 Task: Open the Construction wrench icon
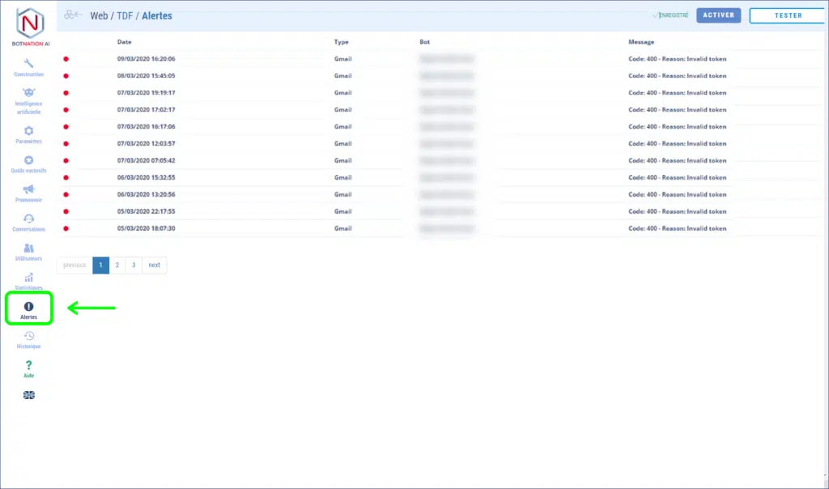pyautogui.click(x=29, y=64)
